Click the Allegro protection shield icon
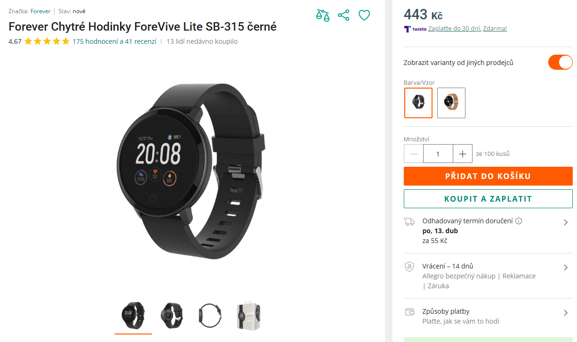This screenshot has height=342, width=577. [x=409, y=267]
